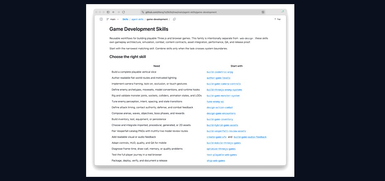Viewport: 385px width, 181px height.
Task: Open the build-game-camera-controls link
Action: click(x=224, y=84)
